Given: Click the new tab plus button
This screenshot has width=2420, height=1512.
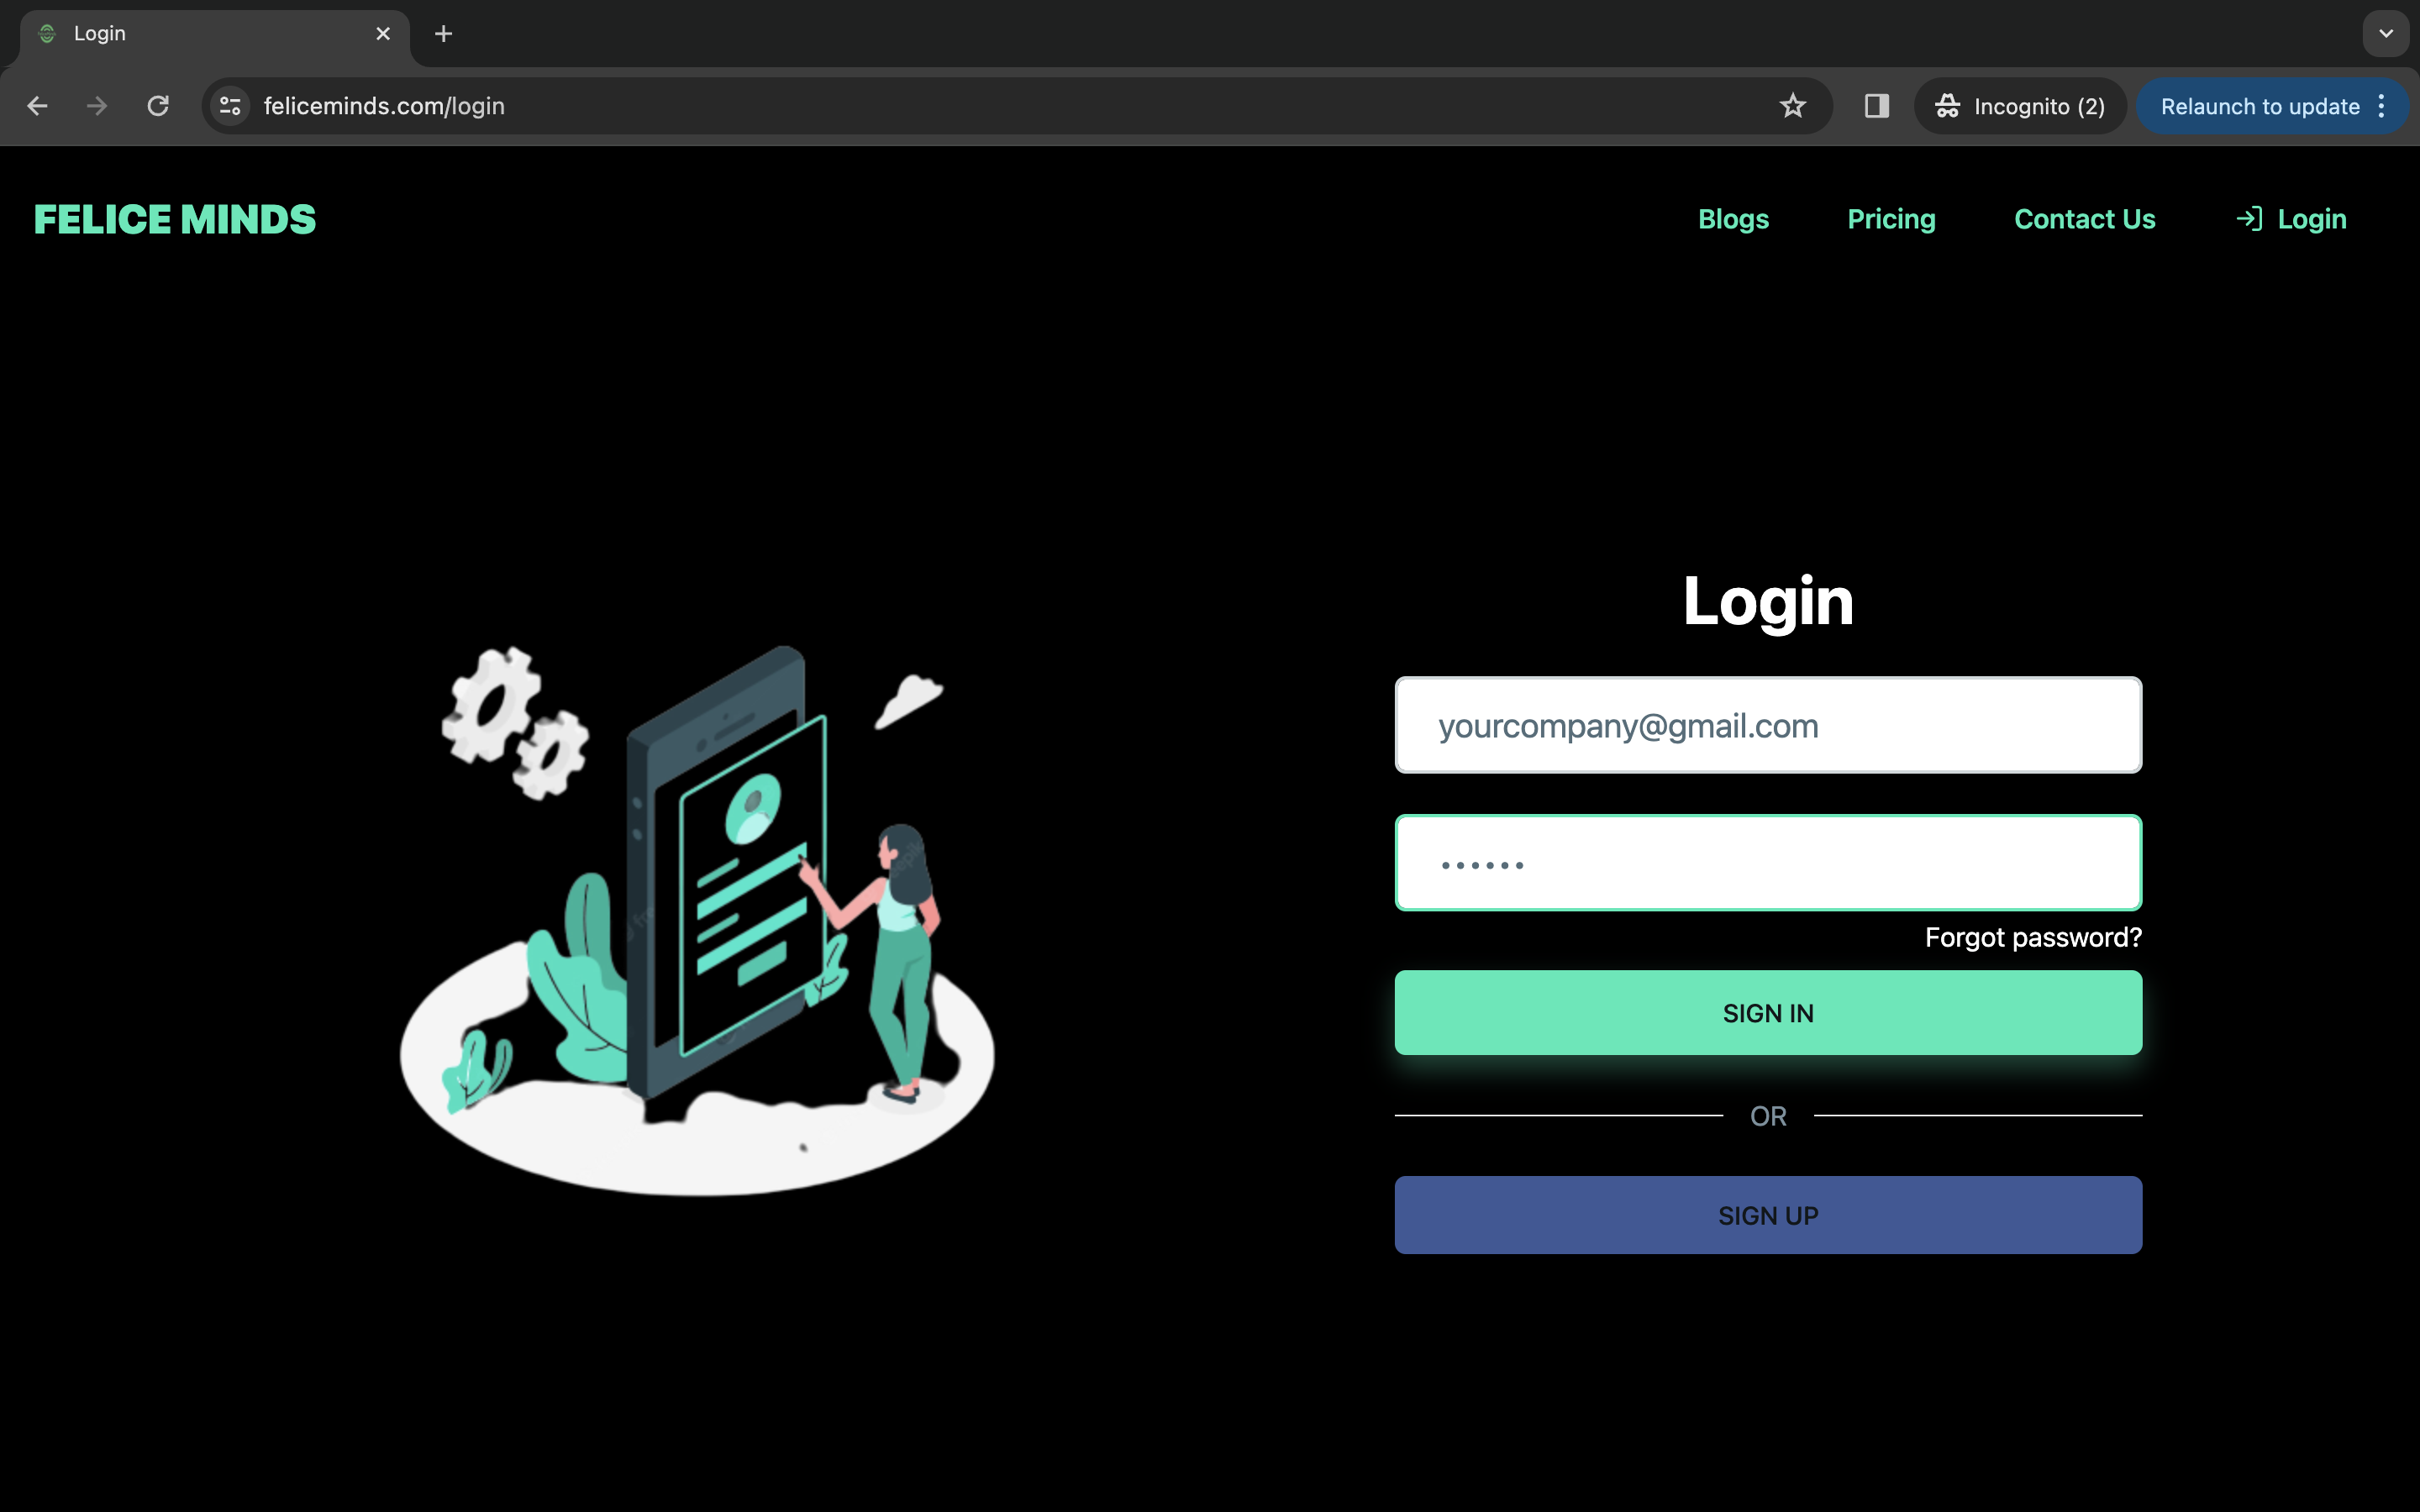Looking at the screenshot, I should pyautogui.click(x=443, y=33).
